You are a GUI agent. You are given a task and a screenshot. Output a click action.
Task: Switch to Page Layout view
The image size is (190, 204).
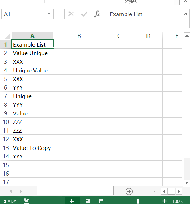(x=87, y=201)
